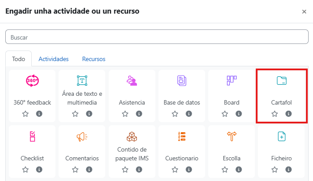The width and height of the screenshot is (313, 181).
Task: Pick the Asistencia activity icon
Action: tap(132, 81)
